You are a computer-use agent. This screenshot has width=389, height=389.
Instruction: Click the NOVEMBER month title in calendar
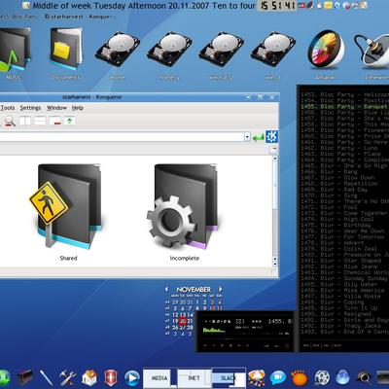(194, 289)
